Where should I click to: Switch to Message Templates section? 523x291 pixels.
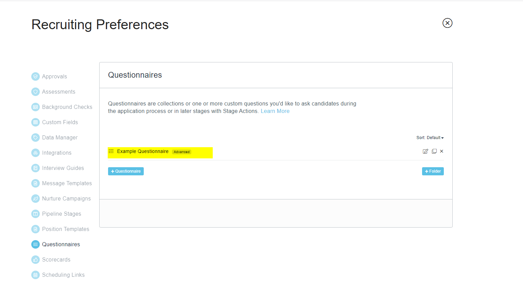(35, 183)
